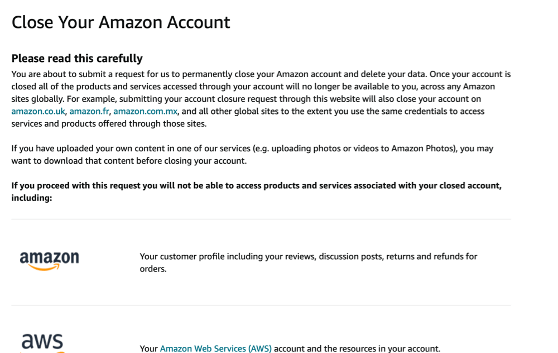Click the divider line above Amazon logo
Screen dimensions: 558x353
[261, 219]
